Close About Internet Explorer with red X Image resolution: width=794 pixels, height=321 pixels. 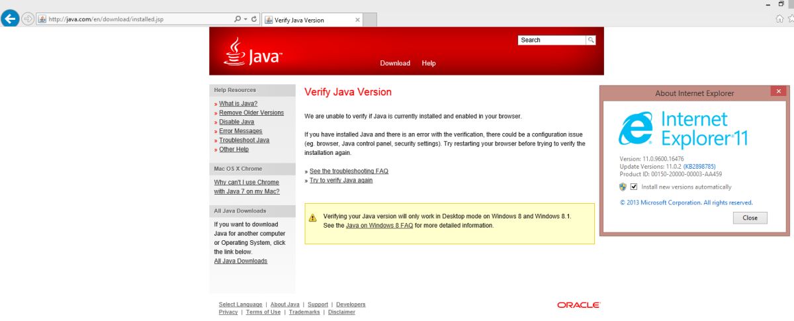coord(778,91)
